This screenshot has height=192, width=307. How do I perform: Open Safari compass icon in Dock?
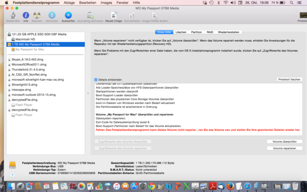click(x=248, y=186)
